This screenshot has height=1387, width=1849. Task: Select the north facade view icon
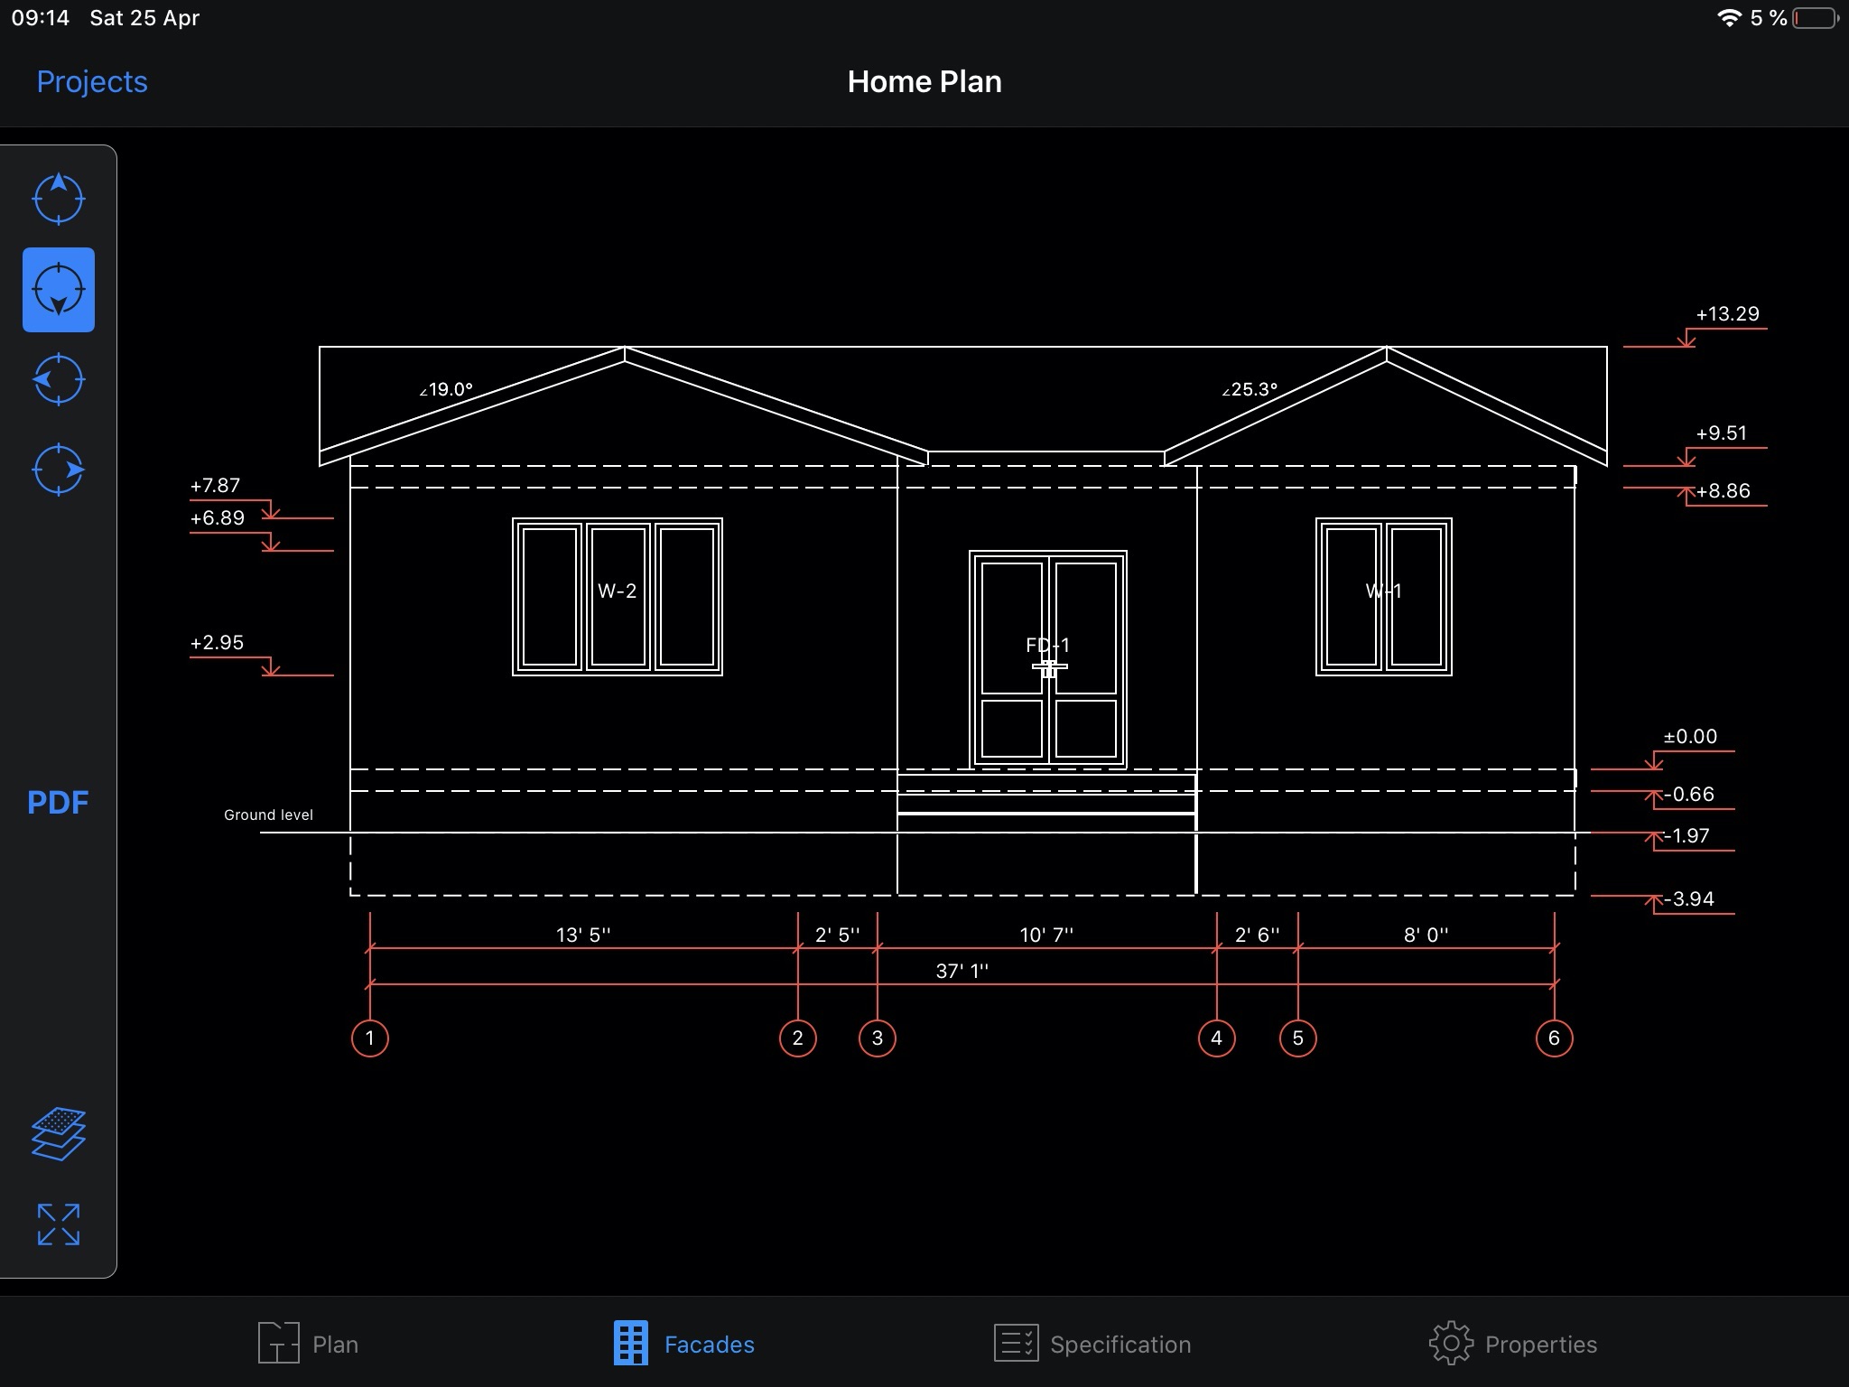coord(59,199)
